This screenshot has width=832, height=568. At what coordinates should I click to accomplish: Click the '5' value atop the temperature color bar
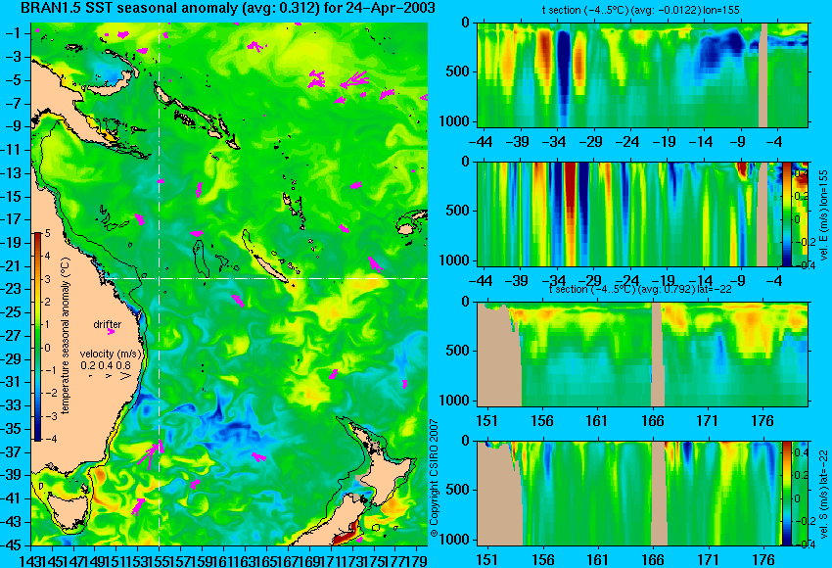[x=47, y=233]
